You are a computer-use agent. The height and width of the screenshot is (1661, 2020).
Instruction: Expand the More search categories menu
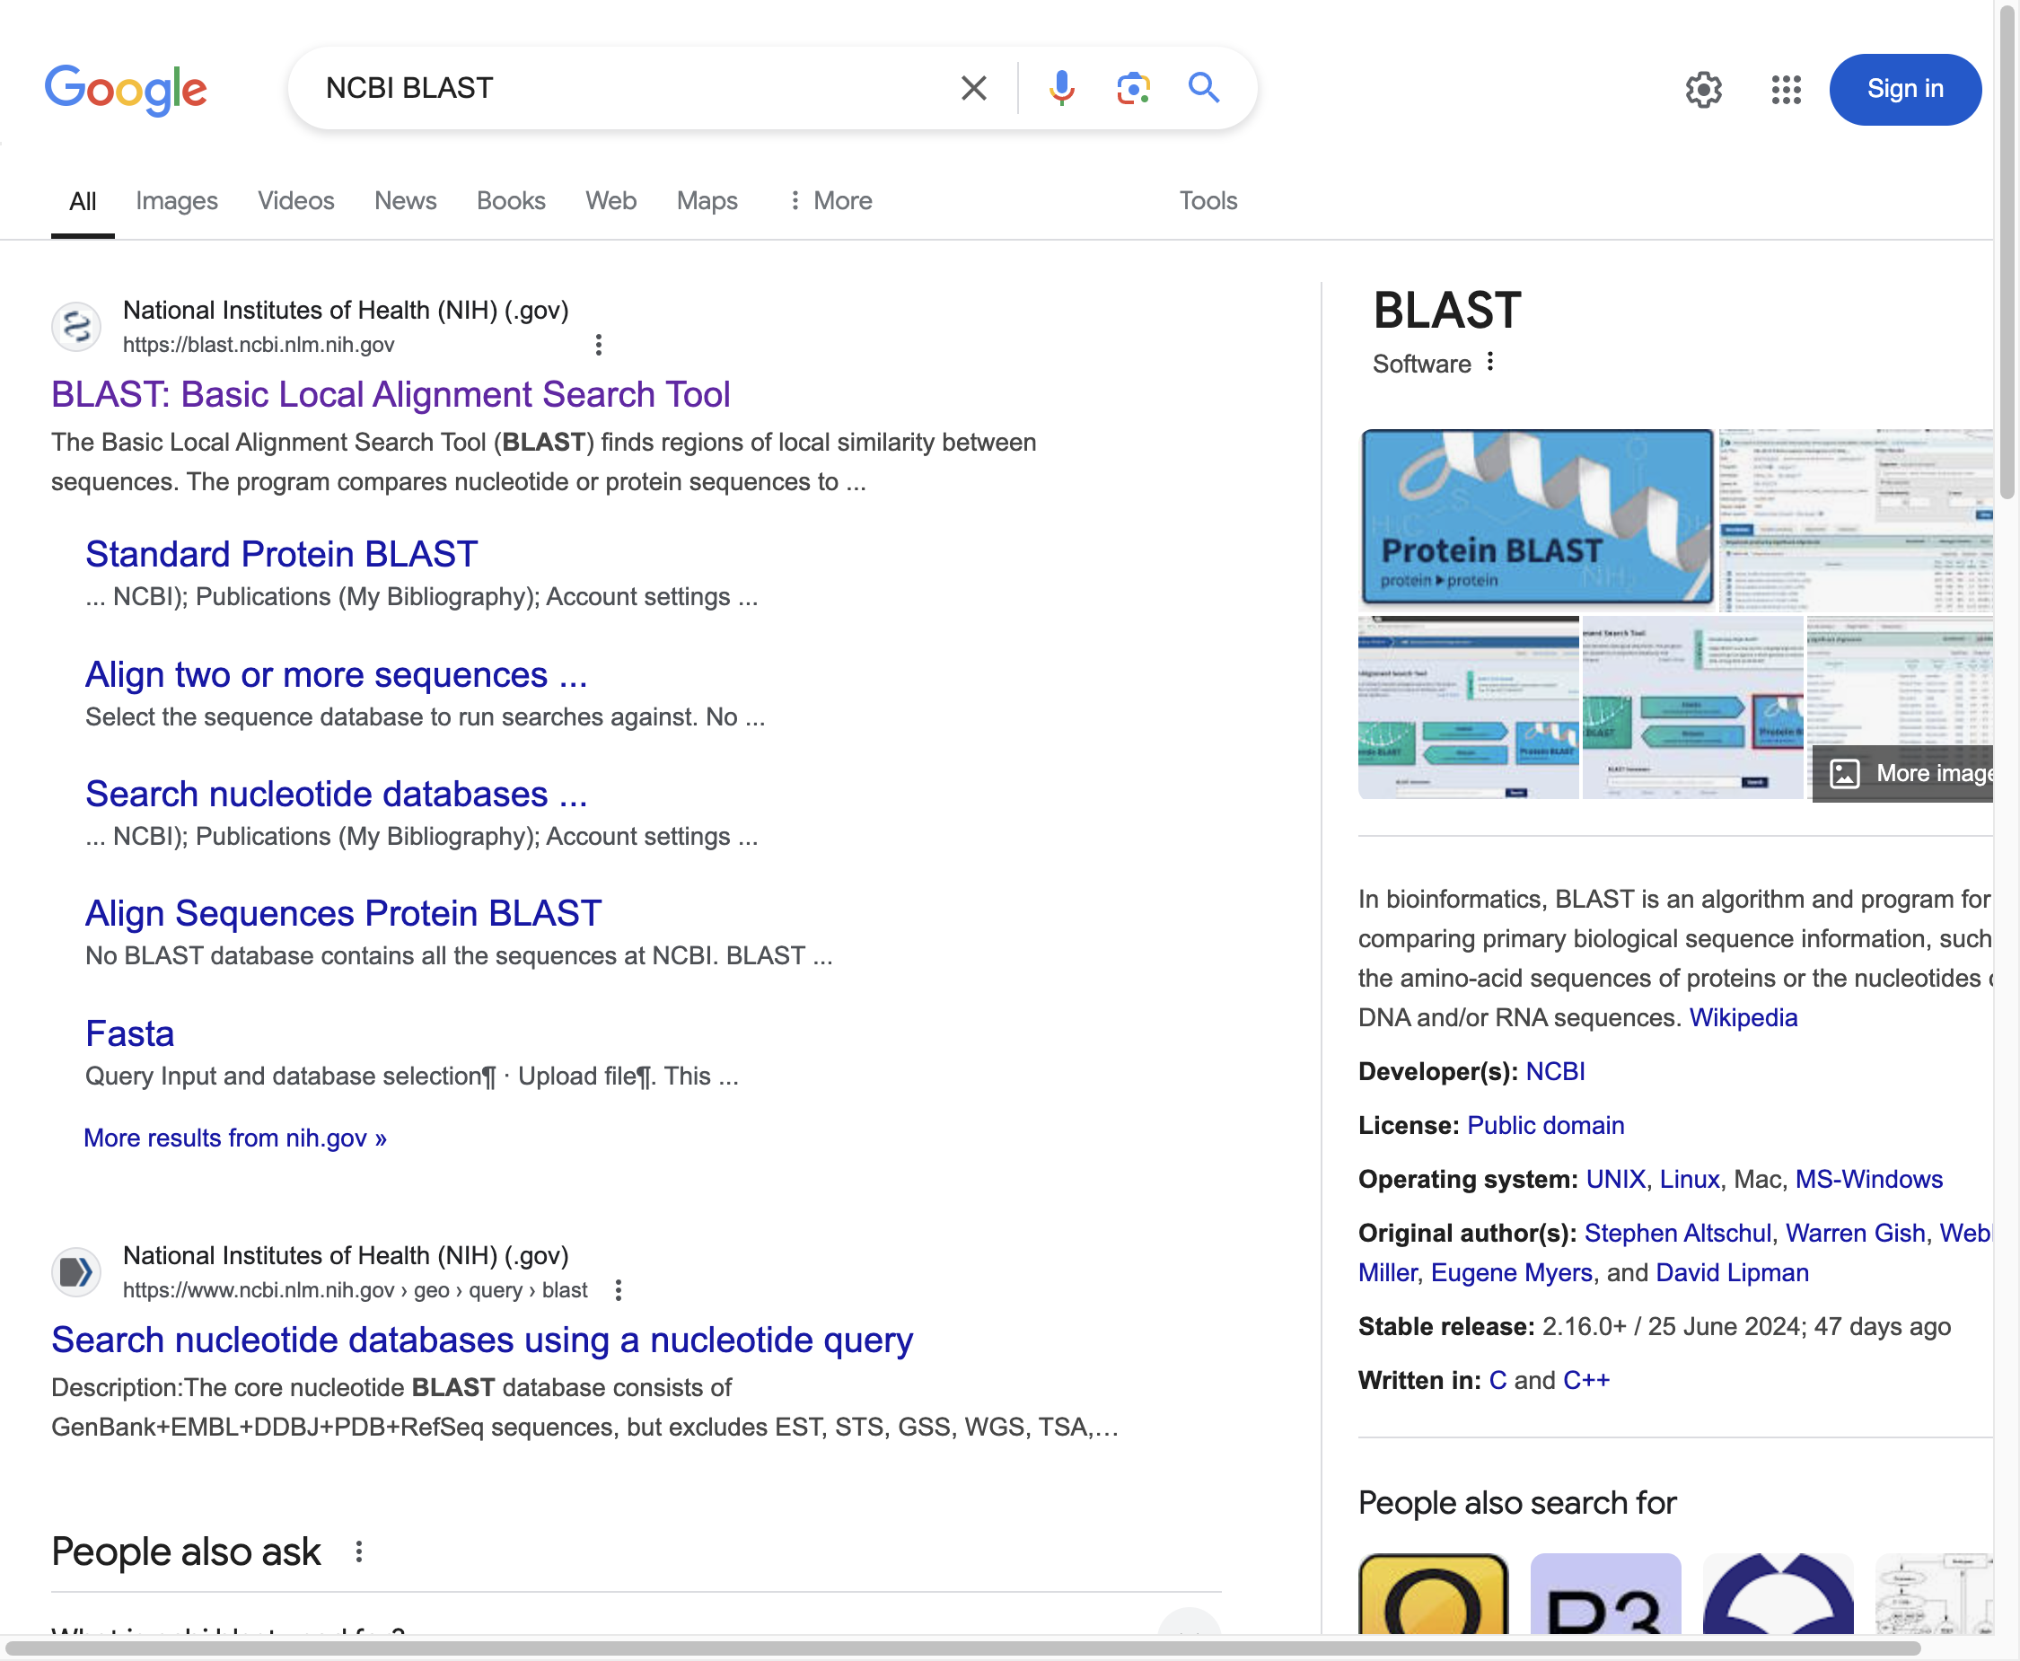pos(830,201)
